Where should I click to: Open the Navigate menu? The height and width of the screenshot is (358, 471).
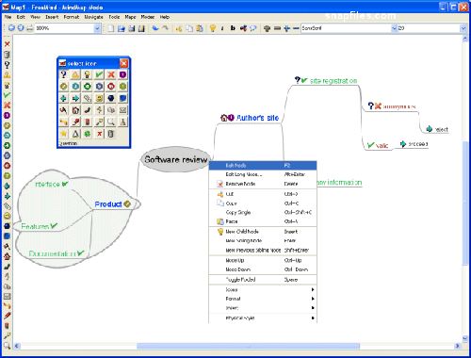point(93,17)
